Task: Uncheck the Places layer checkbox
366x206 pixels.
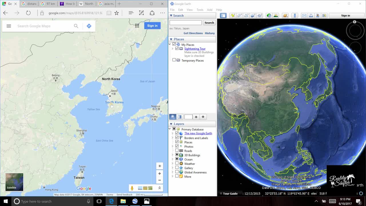Action: pyautogui.click(x=177, y=142)
